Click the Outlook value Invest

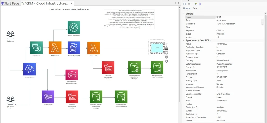pyautogui.click(x=219, y=97)
